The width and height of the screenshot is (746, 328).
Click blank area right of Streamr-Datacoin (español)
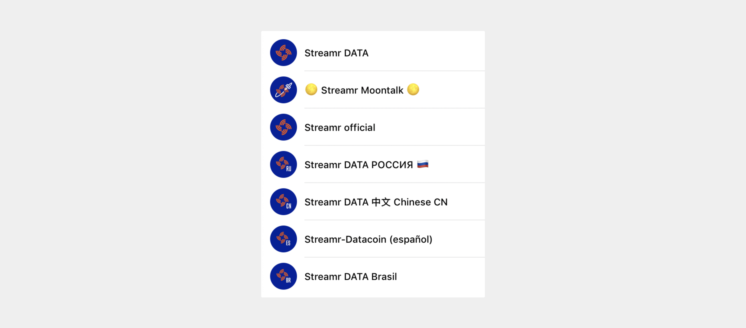point(459,239)
